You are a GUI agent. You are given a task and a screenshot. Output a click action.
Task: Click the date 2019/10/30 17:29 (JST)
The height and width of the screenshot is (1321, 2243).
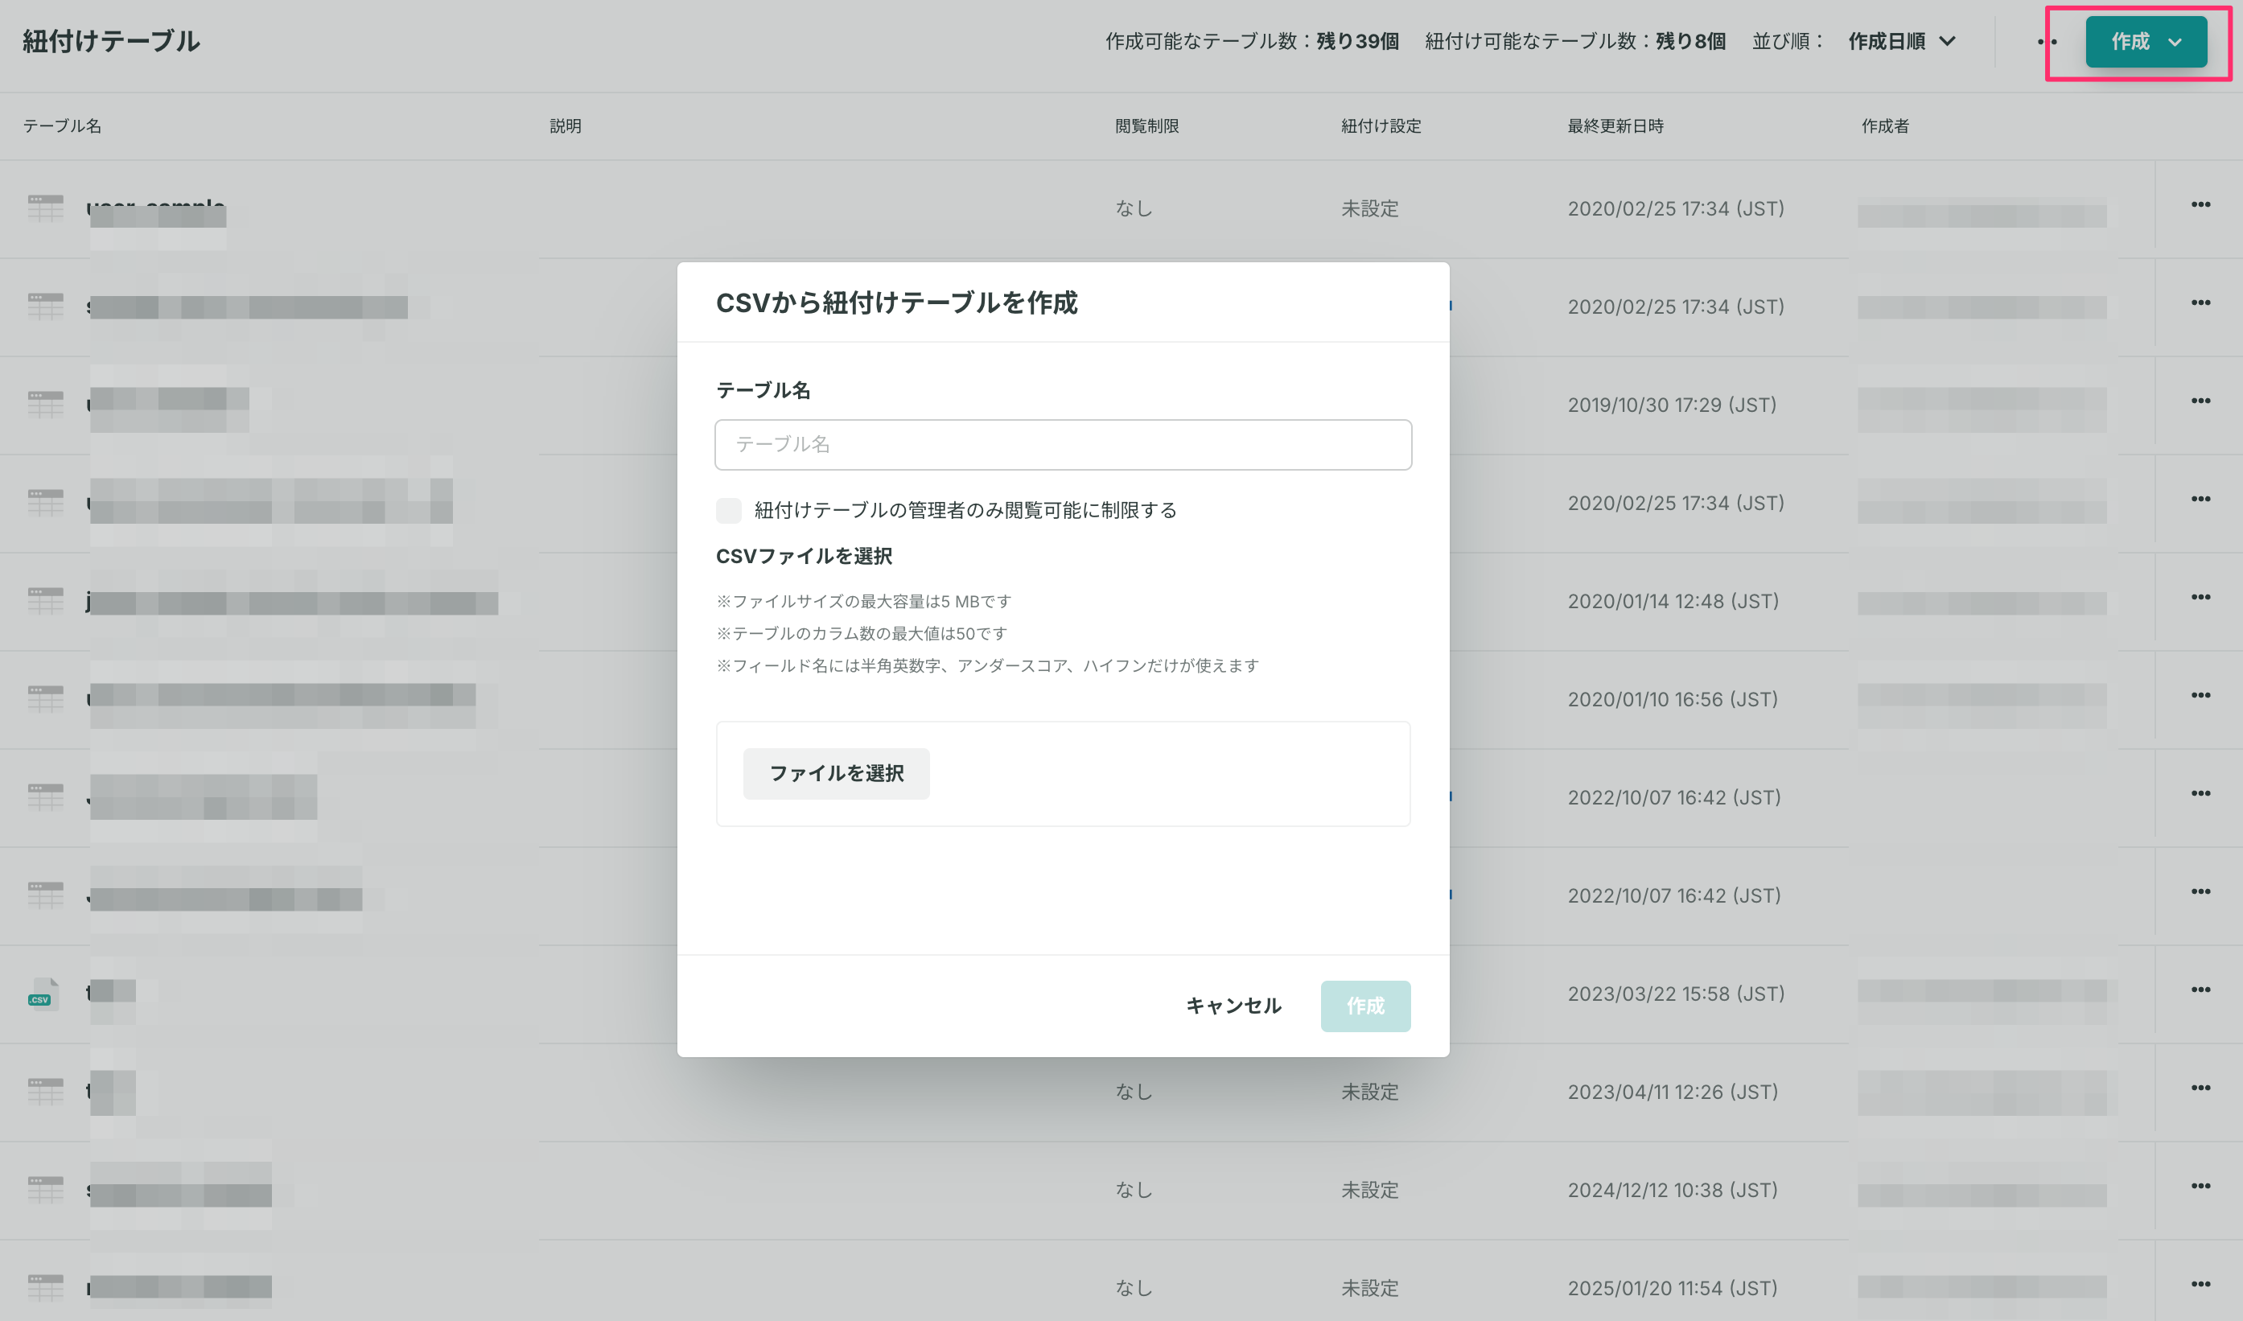point(1672,405)
